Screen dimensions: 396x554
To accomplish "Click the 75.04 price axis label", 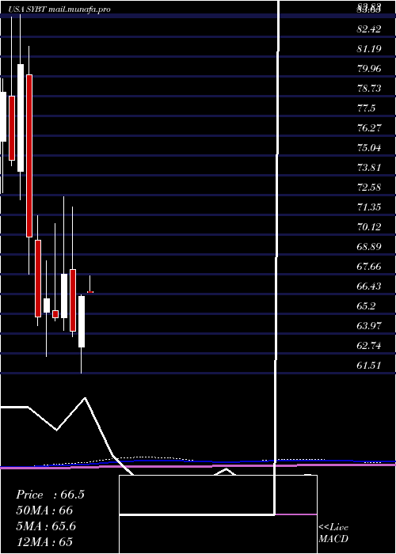I will click(369, 148).
